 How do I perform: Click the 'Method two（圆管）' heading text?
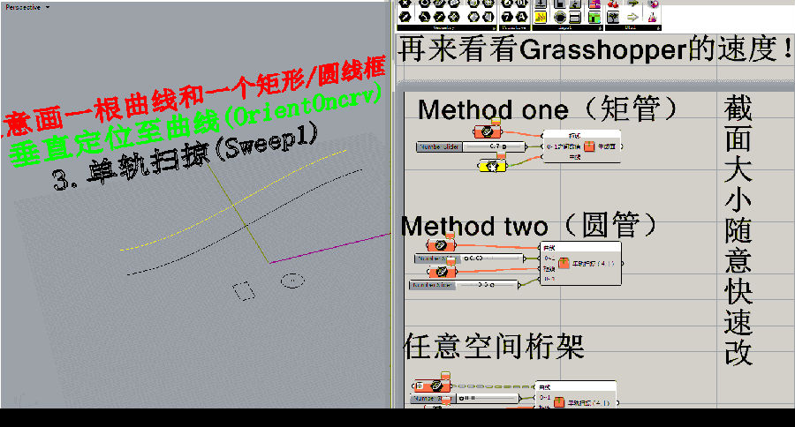[x=529, y=225]
